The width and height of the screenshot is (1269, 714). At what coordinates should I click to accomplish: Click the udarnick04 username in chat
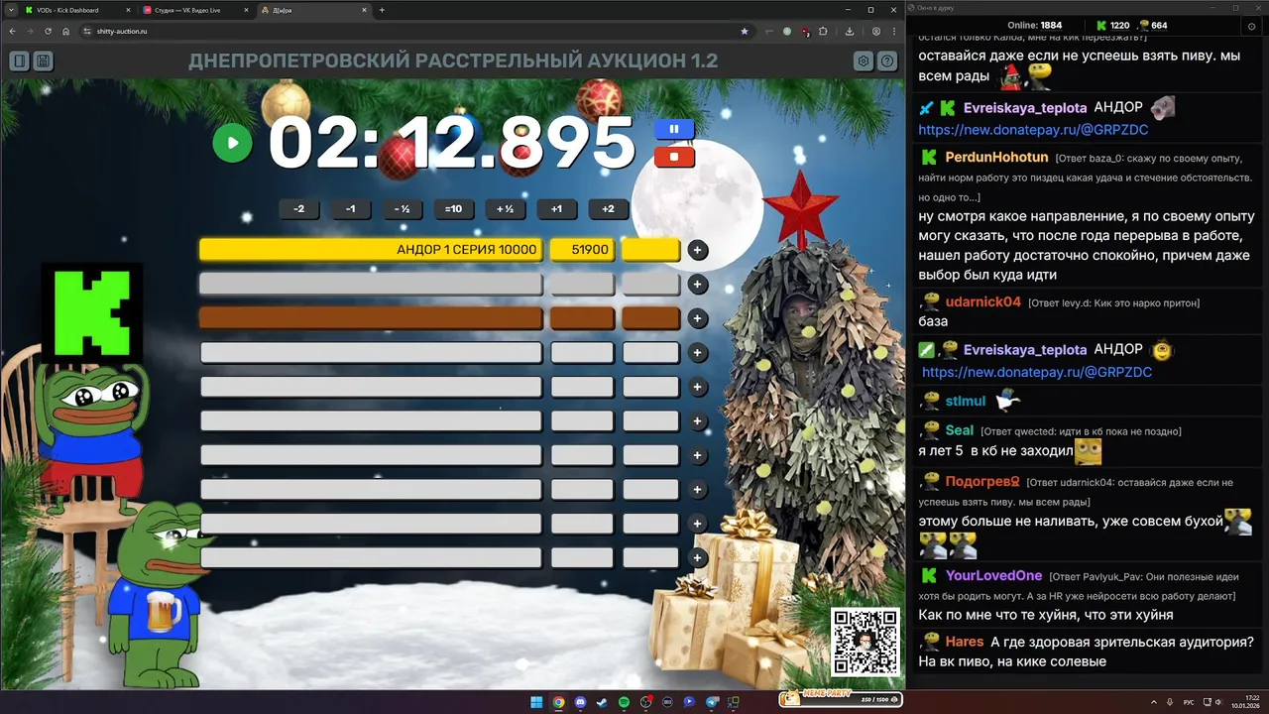(983, 301)
